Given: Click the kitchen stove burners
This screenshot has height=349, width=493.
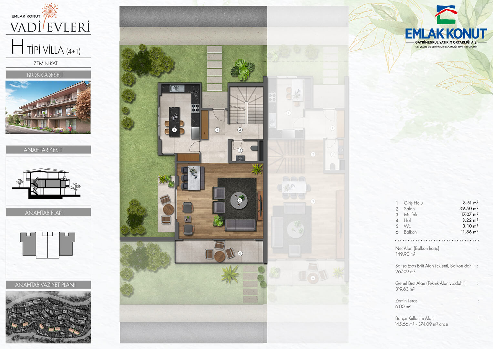Looking at the screenshot, I should tap(195, 108).
